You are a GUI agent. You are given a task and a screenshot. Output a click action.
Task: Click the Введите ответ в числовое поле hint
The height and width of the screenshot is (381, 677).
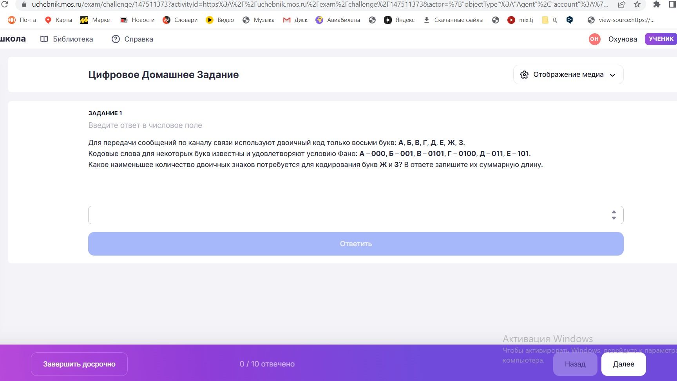point(145,125)
